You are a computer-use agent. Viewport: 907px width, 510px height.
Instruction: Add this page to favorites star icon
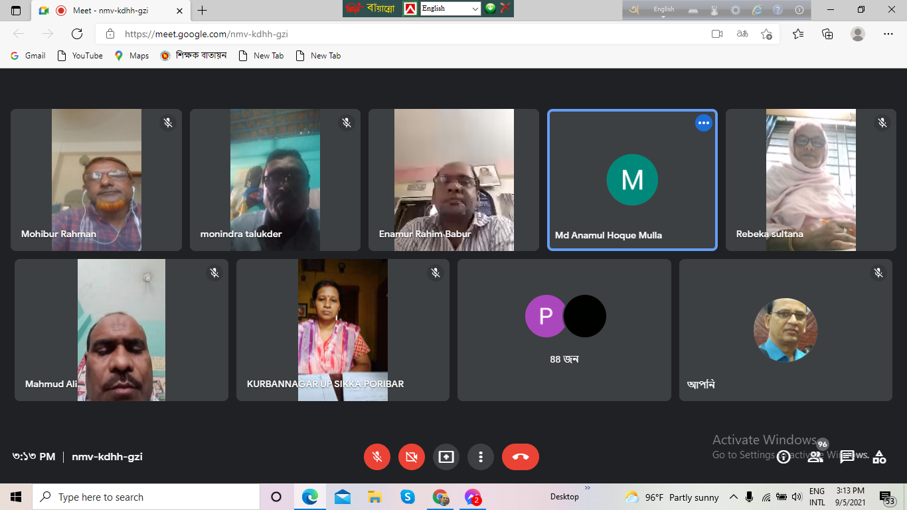coord(767,34)
